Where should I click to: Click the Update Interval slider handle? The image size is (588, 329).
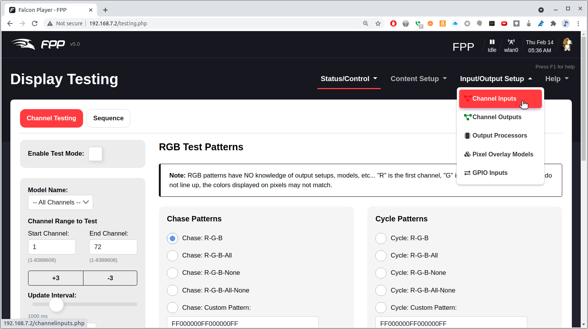57,304
